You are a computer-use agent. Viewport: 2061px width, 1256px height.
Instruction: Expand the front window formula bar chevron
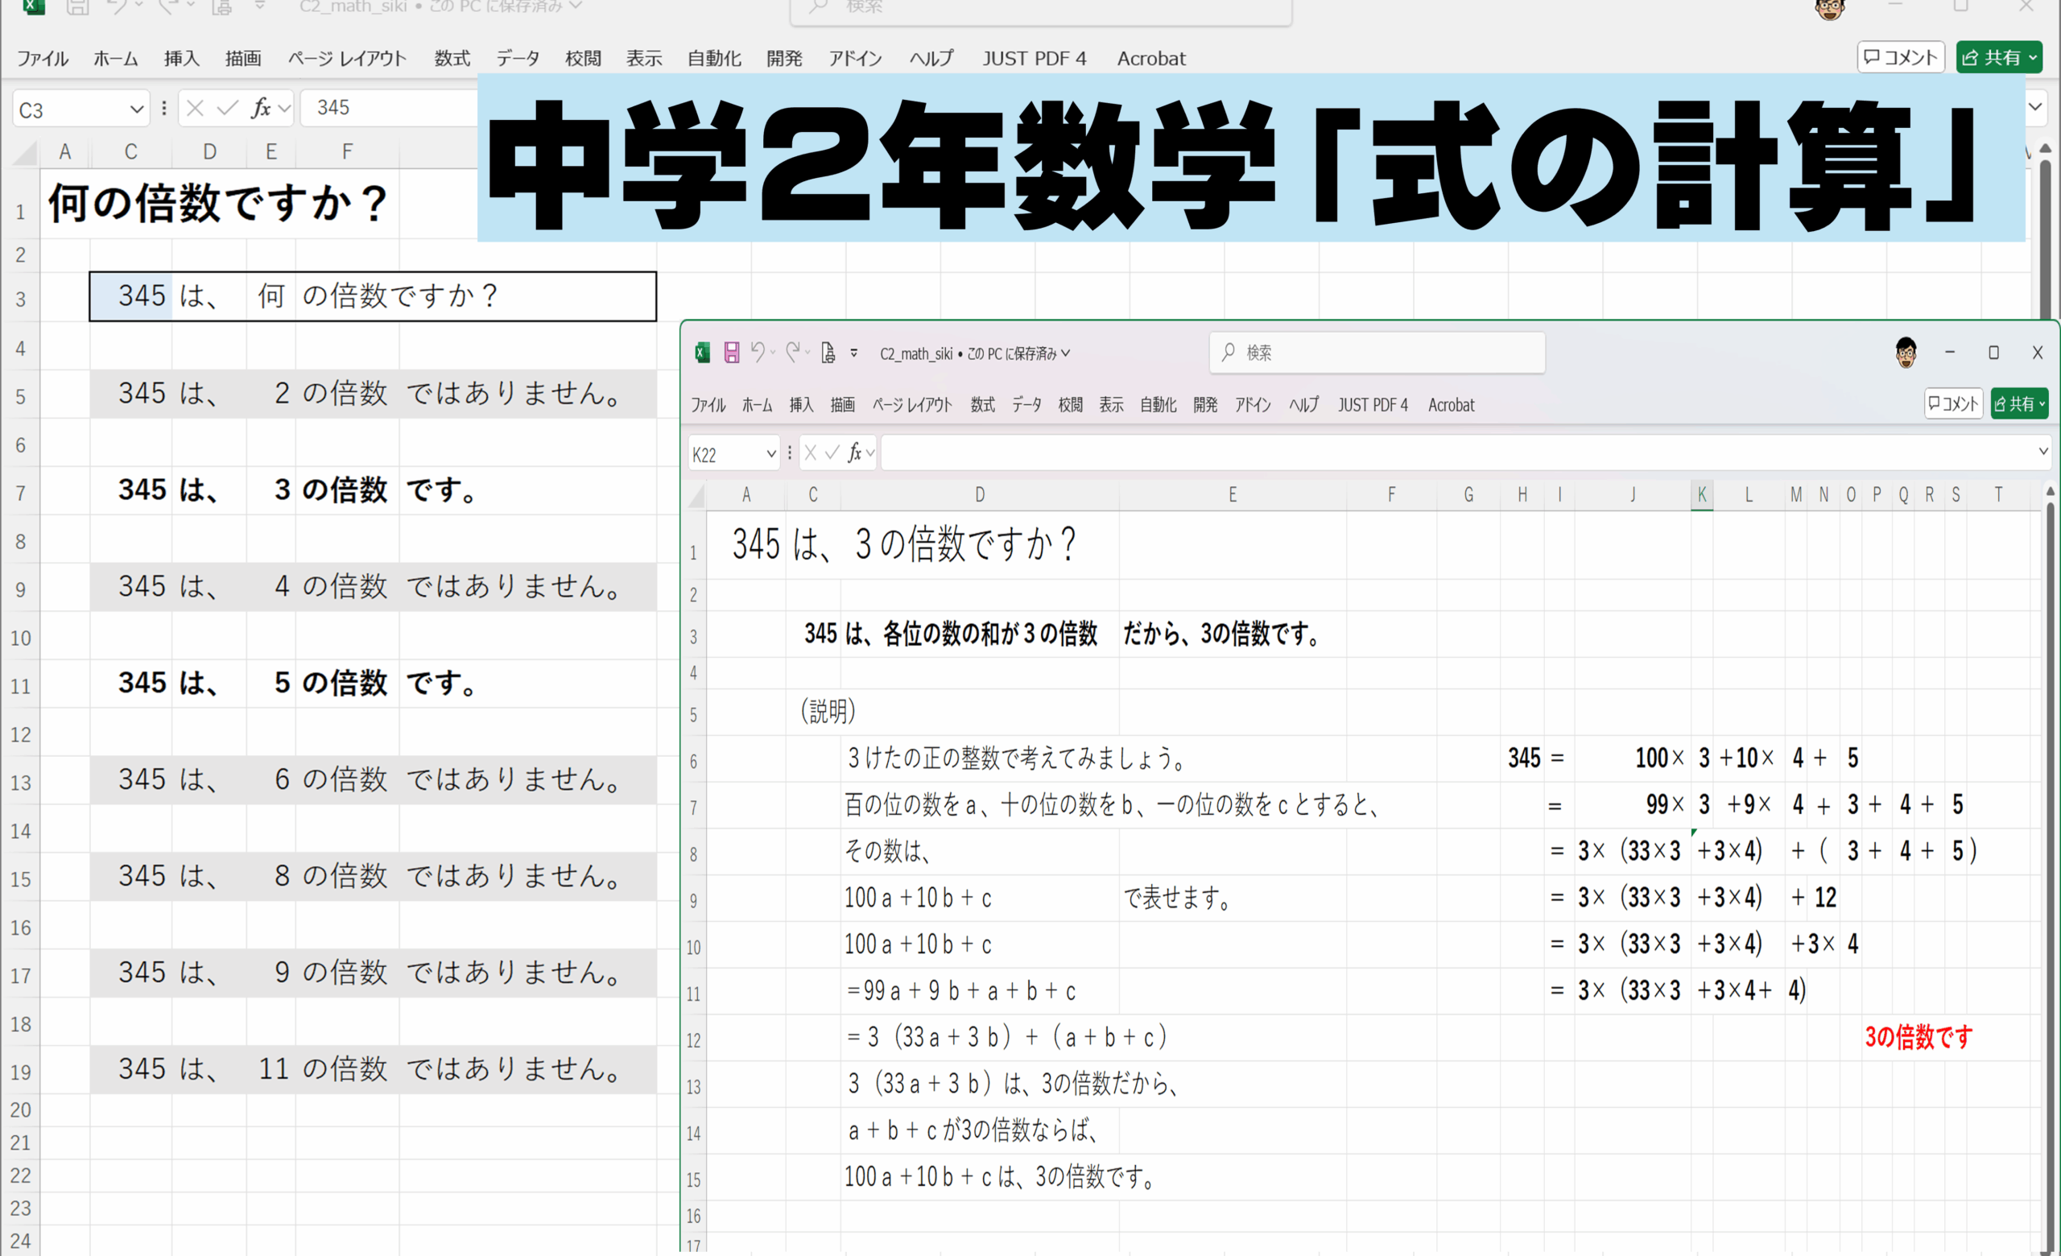pos(2042,452)
